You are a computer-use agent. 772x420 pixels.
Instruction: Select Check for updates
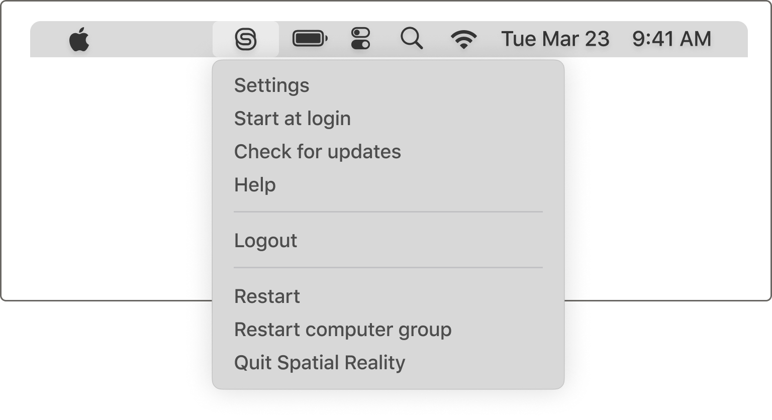tap(318, 152)
